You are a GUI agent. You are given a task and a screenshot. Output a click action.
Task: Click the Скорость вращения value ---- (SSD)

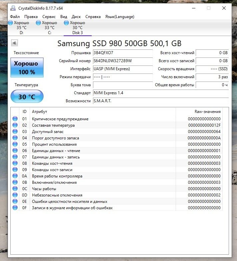[x=212, y=69]
